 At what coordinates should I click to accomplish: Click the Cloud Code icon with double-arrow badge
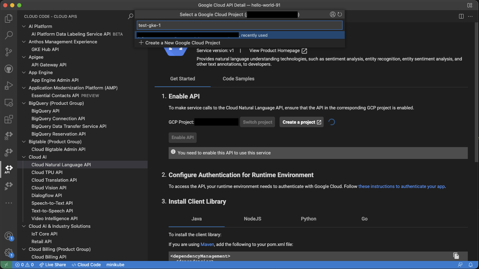tap(9, 187)
